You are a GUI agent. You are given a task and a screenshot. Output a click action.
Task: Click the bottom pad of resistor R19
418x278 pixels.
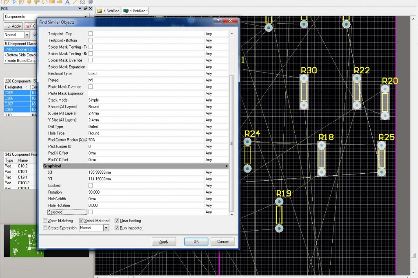click(279, 228)
